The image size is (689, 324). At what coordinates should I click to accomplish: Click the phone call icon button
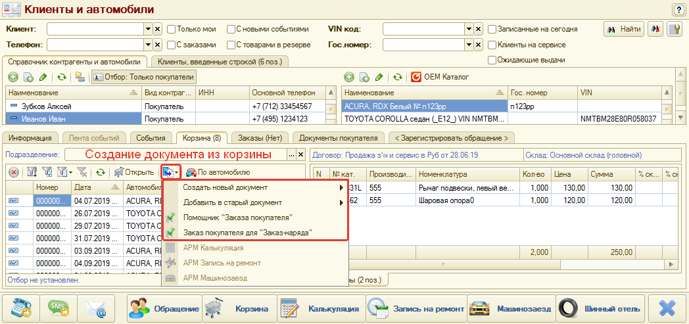20,308
